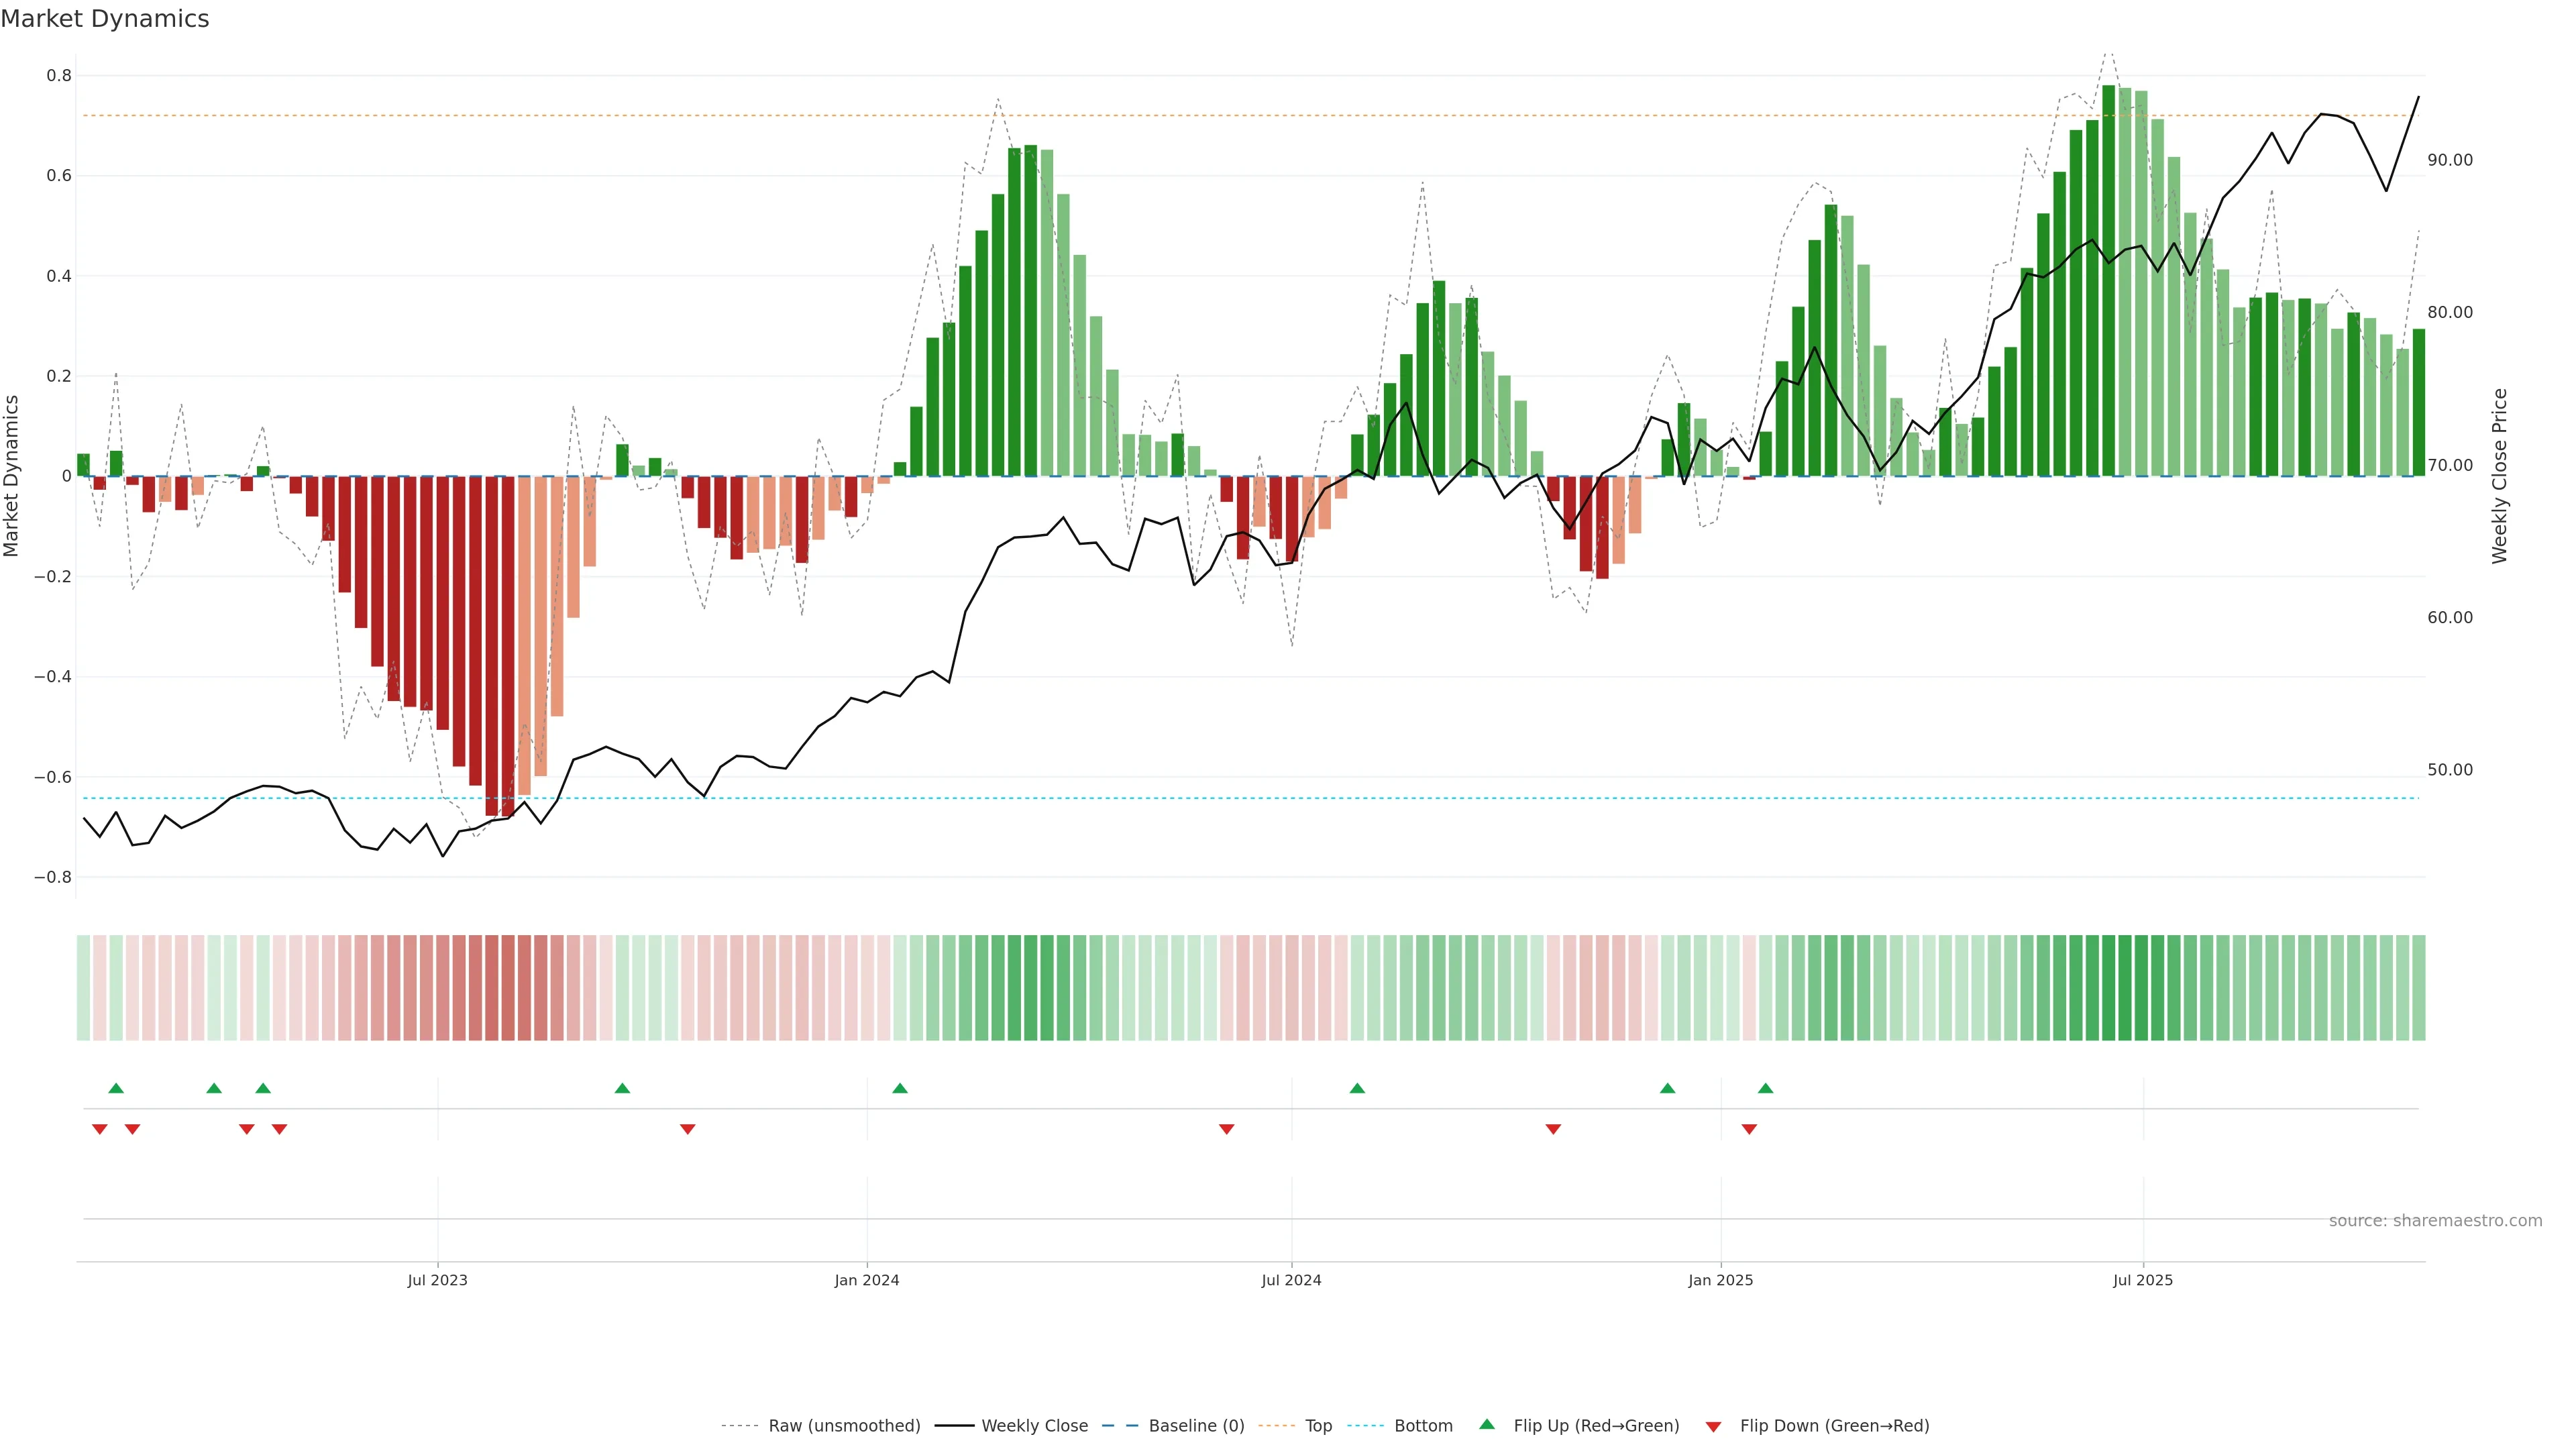Click the Market Dynamics chart title
The width and height of the screenshot is (2576, 1449).
pos(105,19)
